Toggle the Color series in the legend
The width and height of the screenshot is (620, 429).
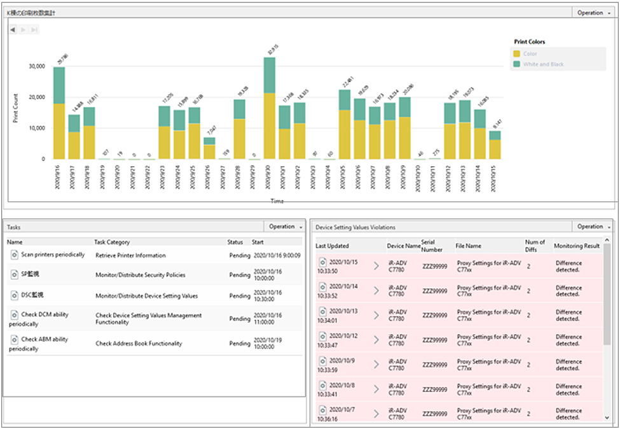coord(517,54)
